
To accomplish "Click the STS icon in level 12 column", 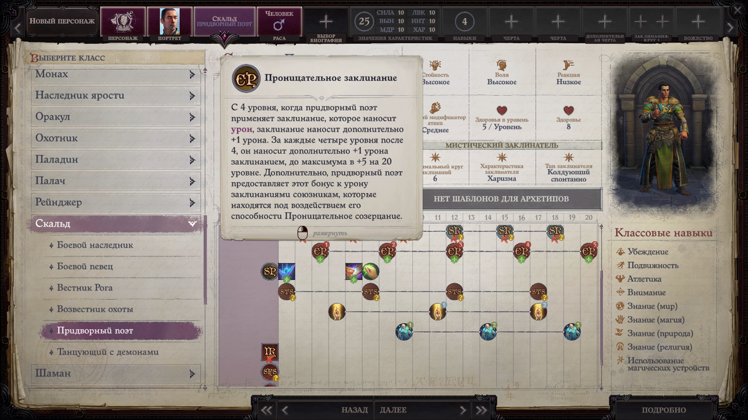I will (454, 291).
